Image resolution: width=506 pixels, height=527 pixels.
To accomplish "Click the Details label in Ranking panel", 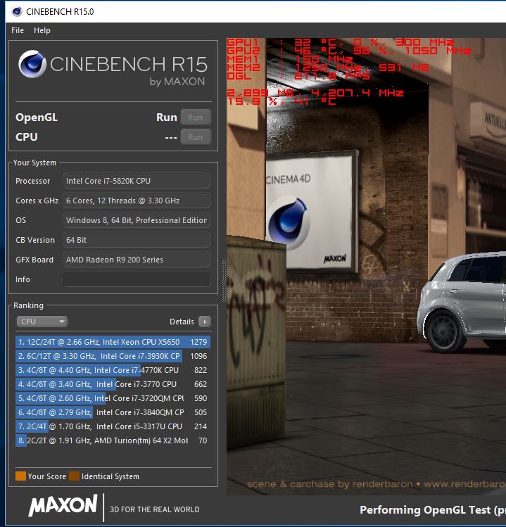I will [182, 322].
